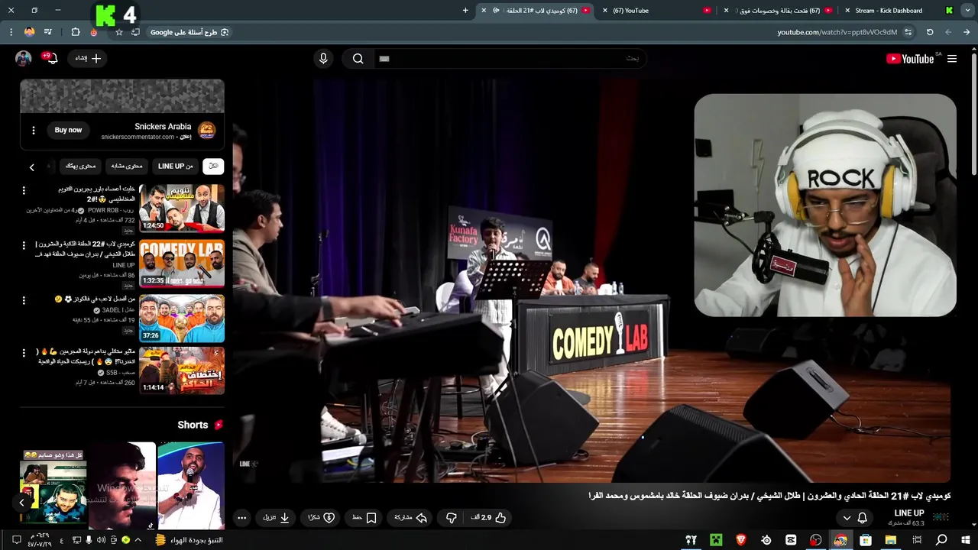Screen dimensions: 978x550
Task: Select the 'من LINE UP' filter chip
Action: tap(175, 167)
